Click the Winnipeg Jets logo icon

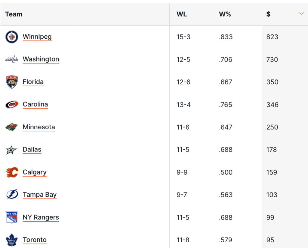coord(12,37)
